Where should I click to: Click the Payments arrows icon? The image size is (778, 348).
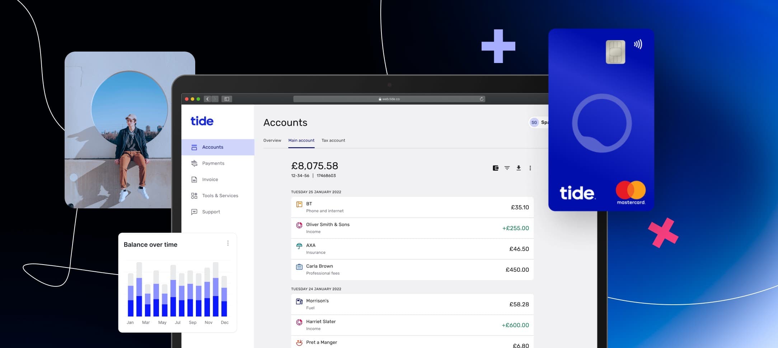[x=194, y=163]
